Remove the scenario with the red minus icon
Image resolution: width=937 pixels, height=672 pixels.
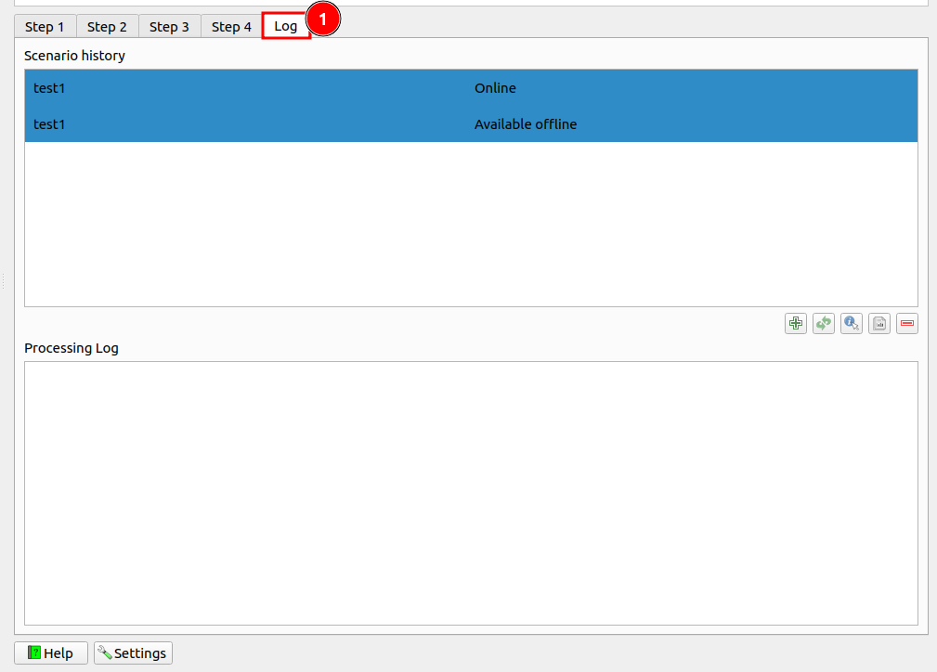(907, 324)
